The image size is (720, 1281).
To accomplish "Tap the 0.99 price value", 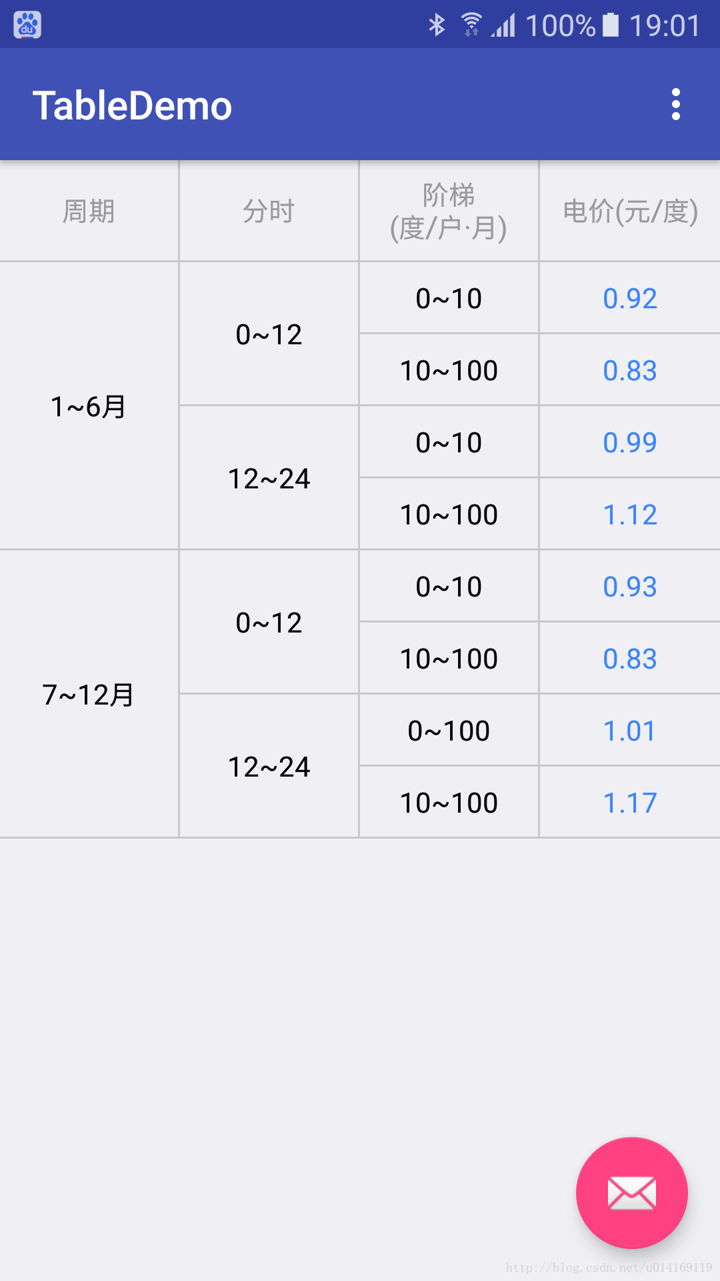I will tap(630, 442).
